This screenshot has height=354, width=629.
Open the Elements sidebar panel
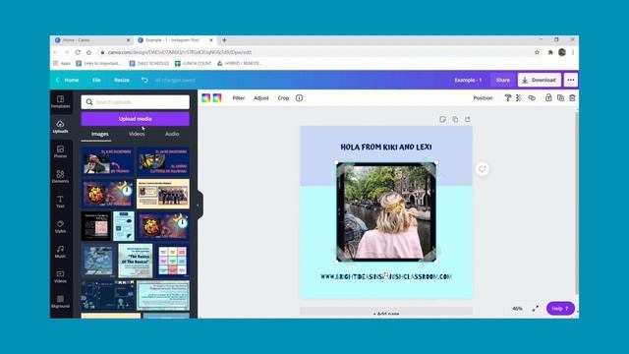tap(60, 176)
